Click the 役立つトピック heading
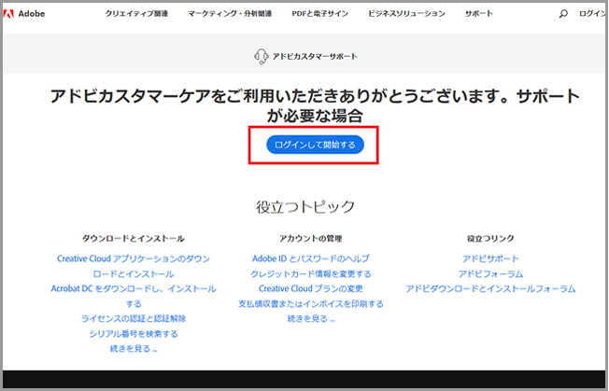The width and height of the screenshot is (609, 391). click(304, 206)
